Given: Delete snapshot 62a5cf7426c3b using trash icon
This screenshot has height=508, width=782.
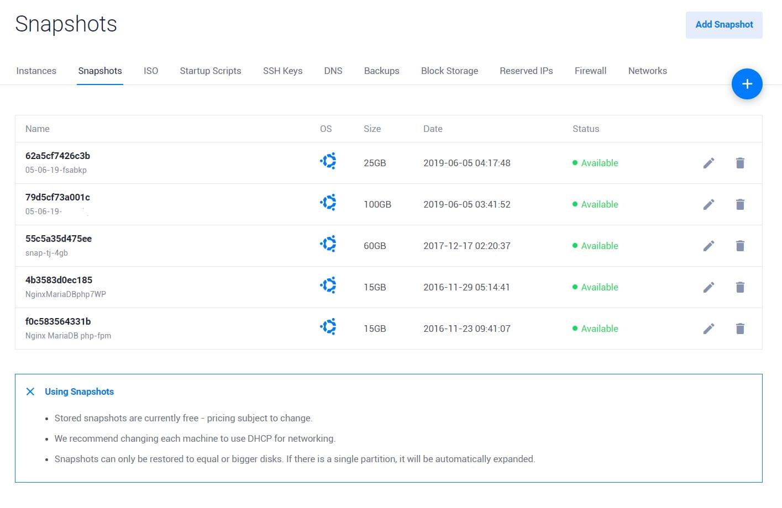Looking at the screenshot, I should [740, 163].
